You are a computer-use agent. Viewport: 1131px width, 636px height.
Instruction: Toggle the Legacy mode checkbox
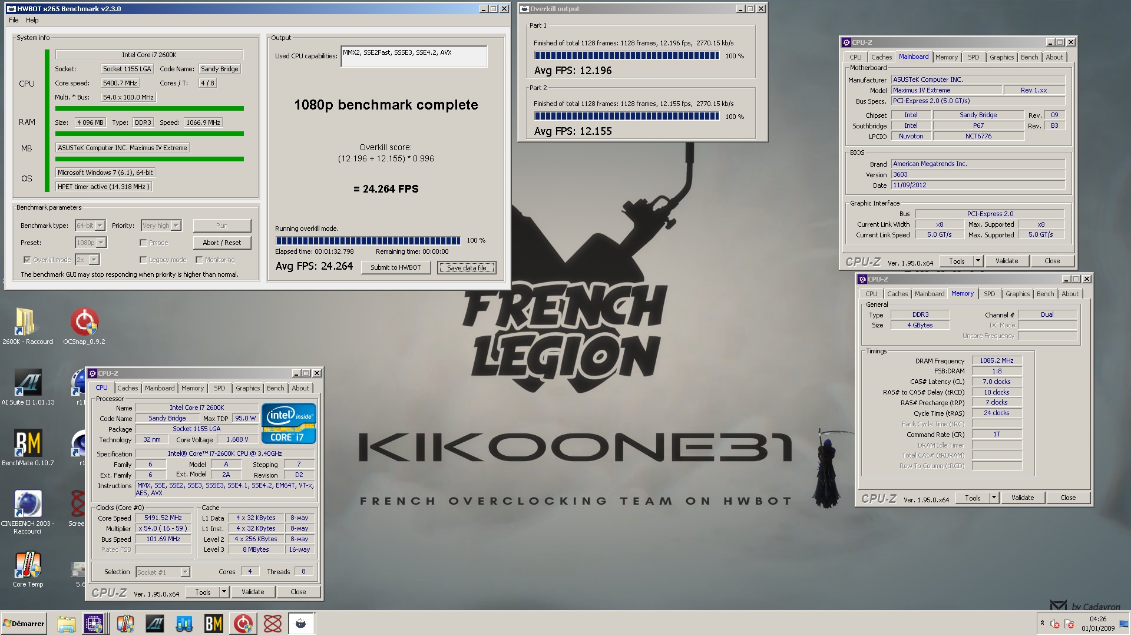pos(143,260)
